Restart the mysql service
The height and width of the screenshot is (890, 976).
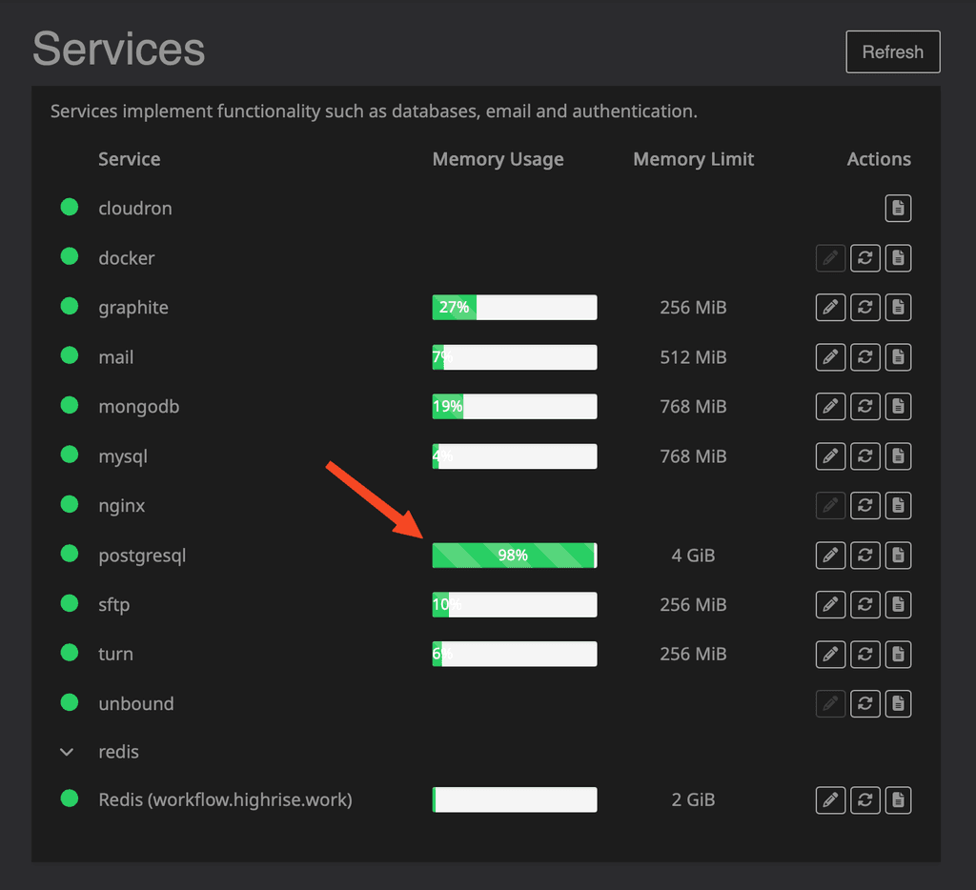point(864,456)
